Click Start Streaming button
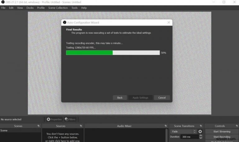The width and height of the screenshot is (239, 142). (x=222, y=131)
